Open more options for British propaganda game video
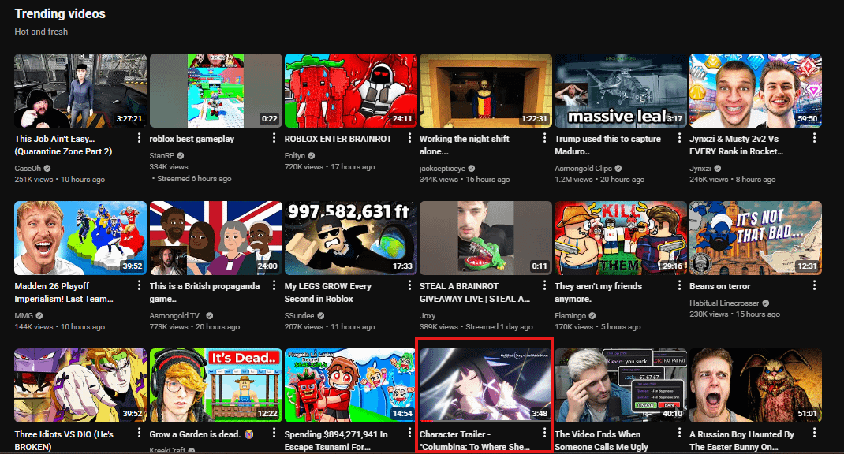The width and height of the screenshot is (844, 454). (274, 285)
